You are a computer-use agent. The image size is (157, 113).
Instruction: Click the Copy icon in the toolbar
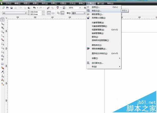pos(25,8)
